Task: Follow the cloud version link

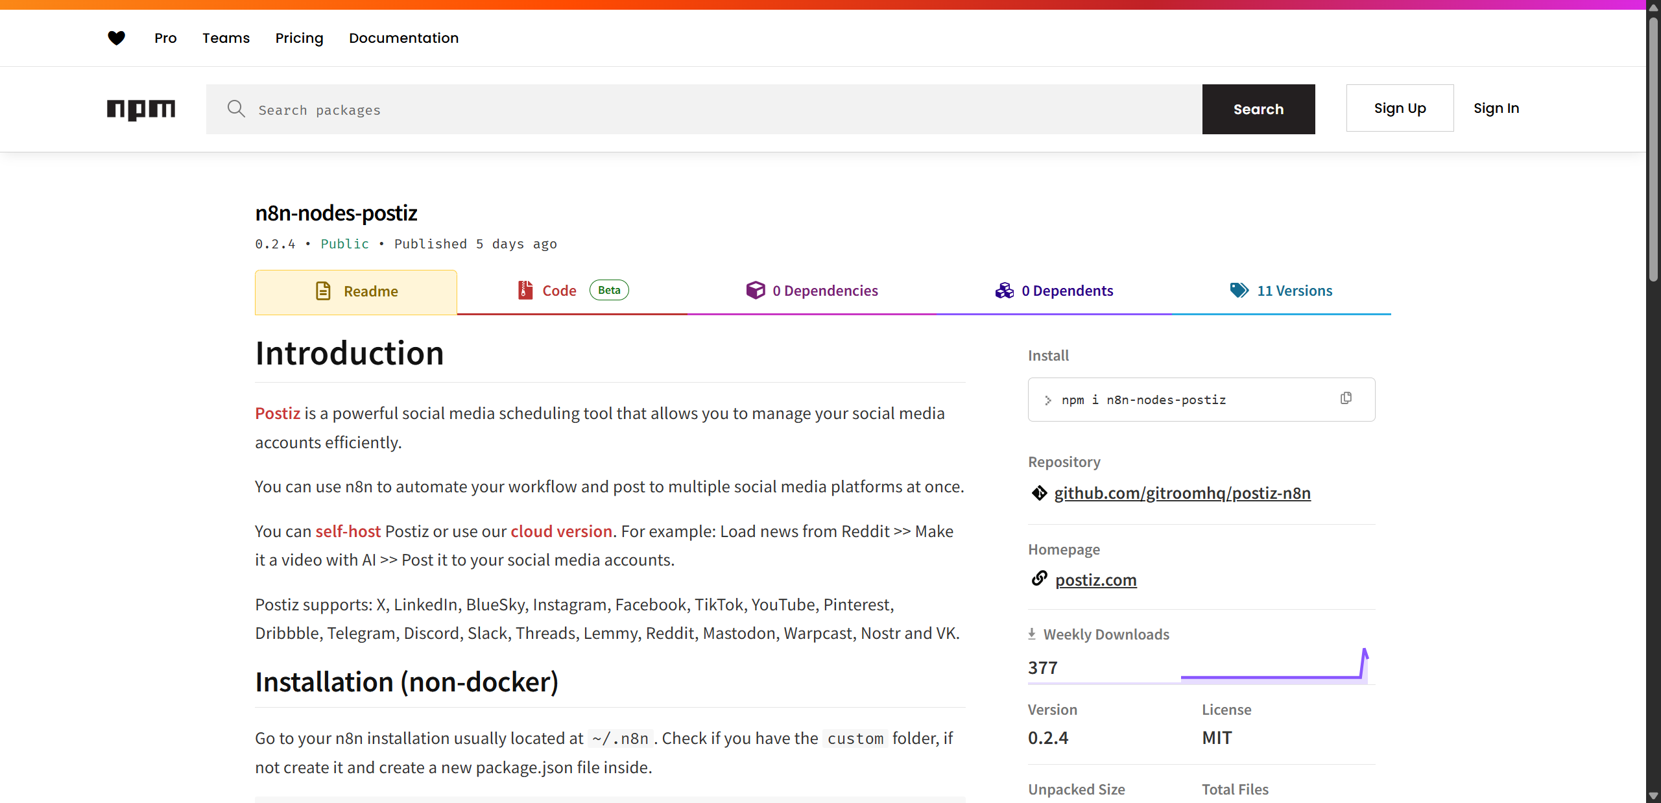Action: coord(561,531)
